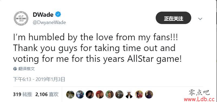The width and height of the screenshot is (217, 102).
Task: Open last liker avatar with dark silhouette
Action: coord(149,94)
